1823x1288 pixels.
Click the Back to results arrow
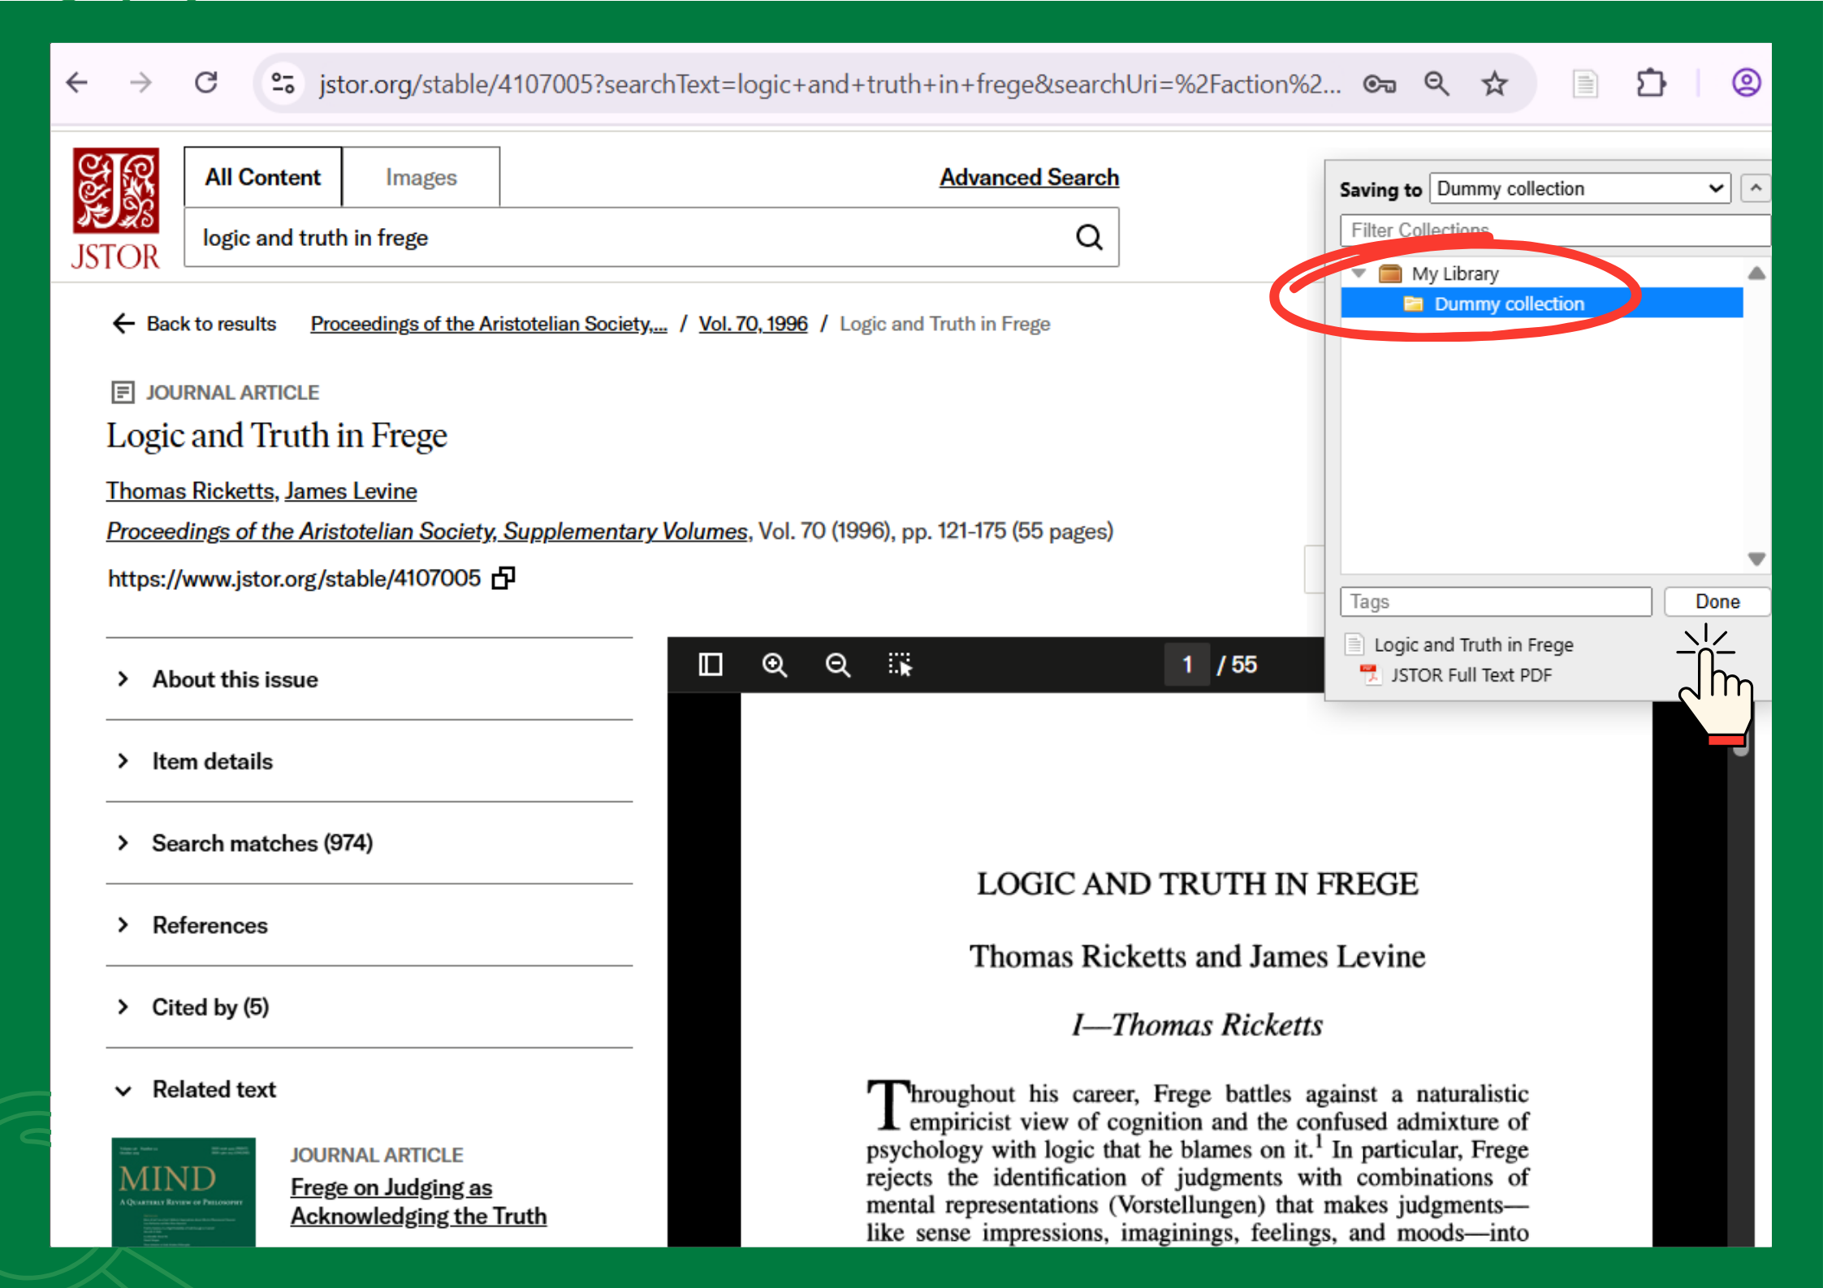[123, 324]
